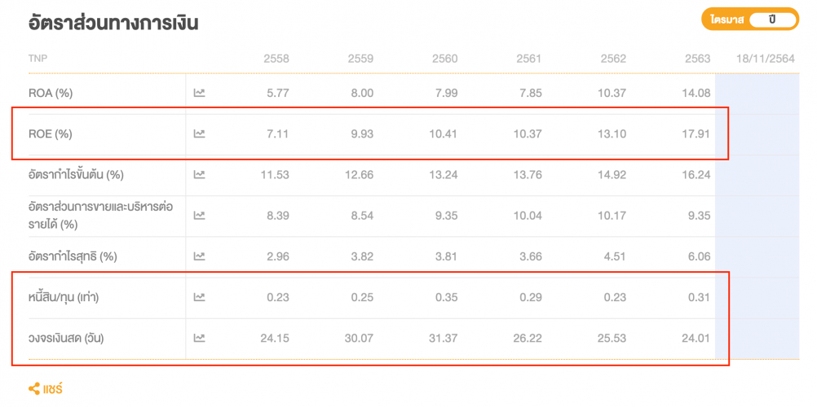This screenshot has height=407, width=817.
Task: Click the 2563 year column header
Action: click(697, 59)
